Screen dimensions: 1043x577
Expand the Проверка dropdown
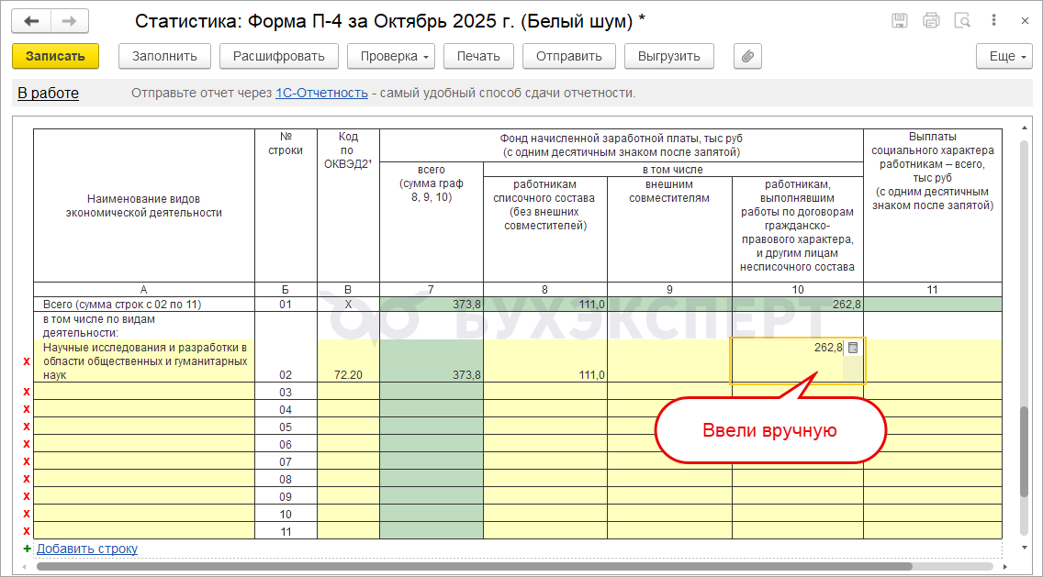tap(396, 56)
